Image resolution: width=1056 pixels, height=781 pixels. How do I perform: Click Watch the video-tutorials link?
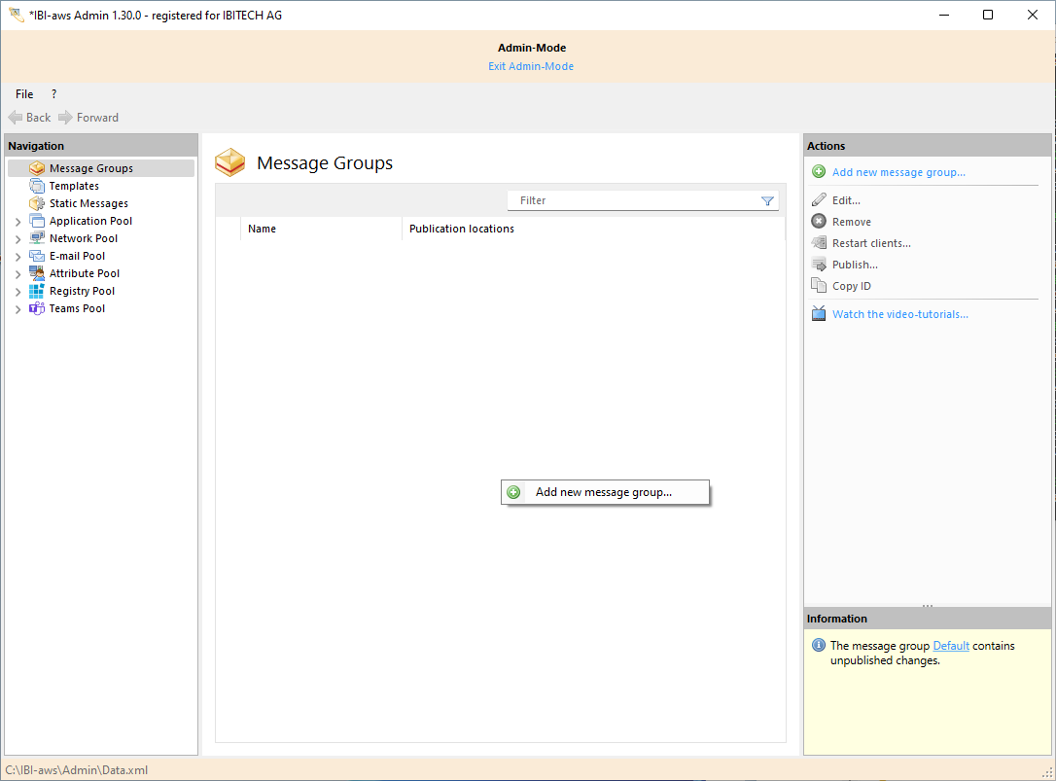coord(899,314)
